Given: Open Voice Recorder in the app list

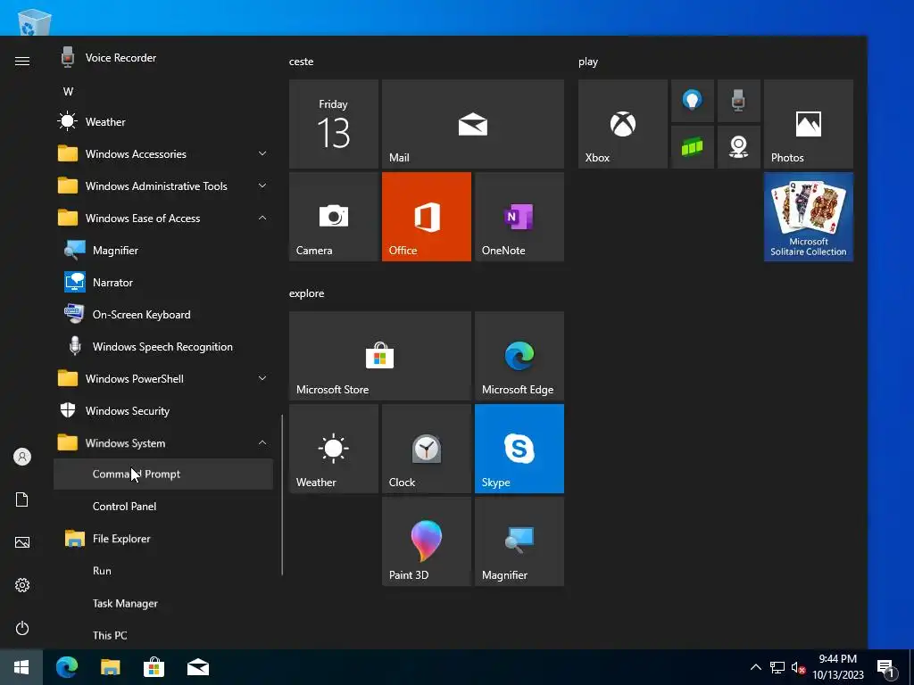Looking at the screenshot, I should [163, 58].
